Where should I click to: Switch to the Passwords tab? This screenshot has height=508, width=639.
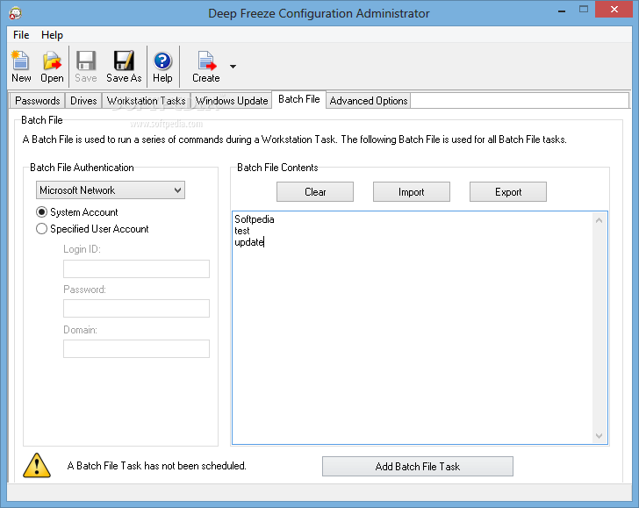[38, 101]
